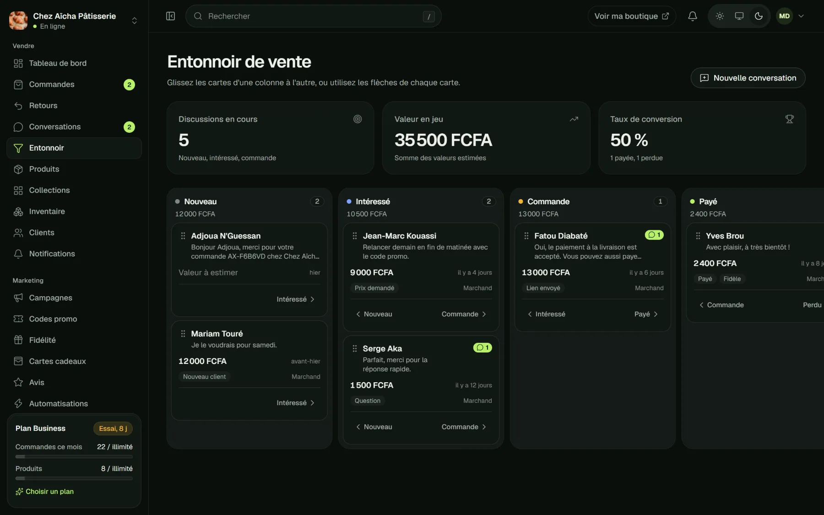Screen dimensions: 824x515
Task: Click the Clients people icon
Action: point(18,233)
